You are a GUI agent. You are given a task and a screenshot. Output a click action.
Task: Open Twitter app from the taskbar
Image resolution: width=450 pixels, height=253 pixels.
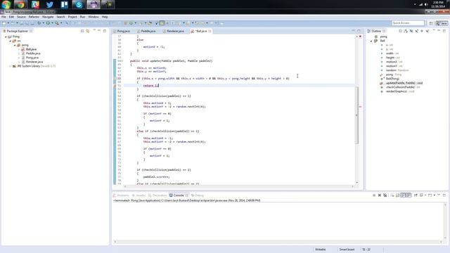[50, 4]
